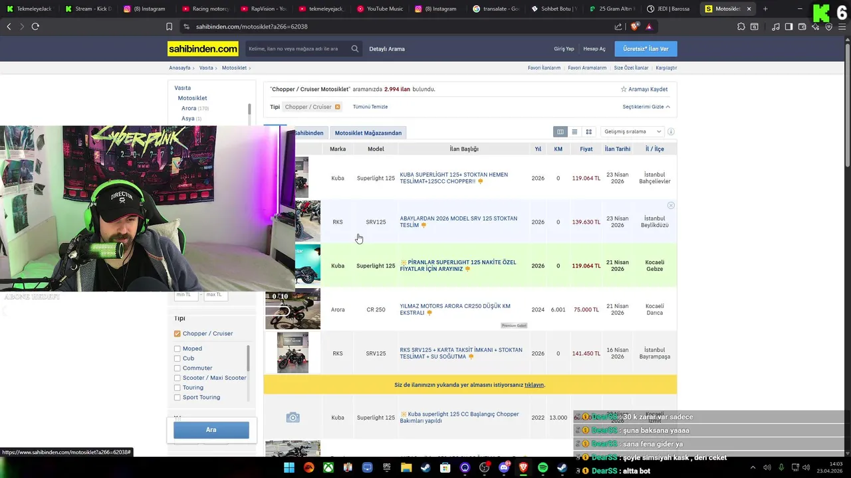Click the Ücretsiz İlan Ver button
The image size is (851, 478).
[646, 48]
